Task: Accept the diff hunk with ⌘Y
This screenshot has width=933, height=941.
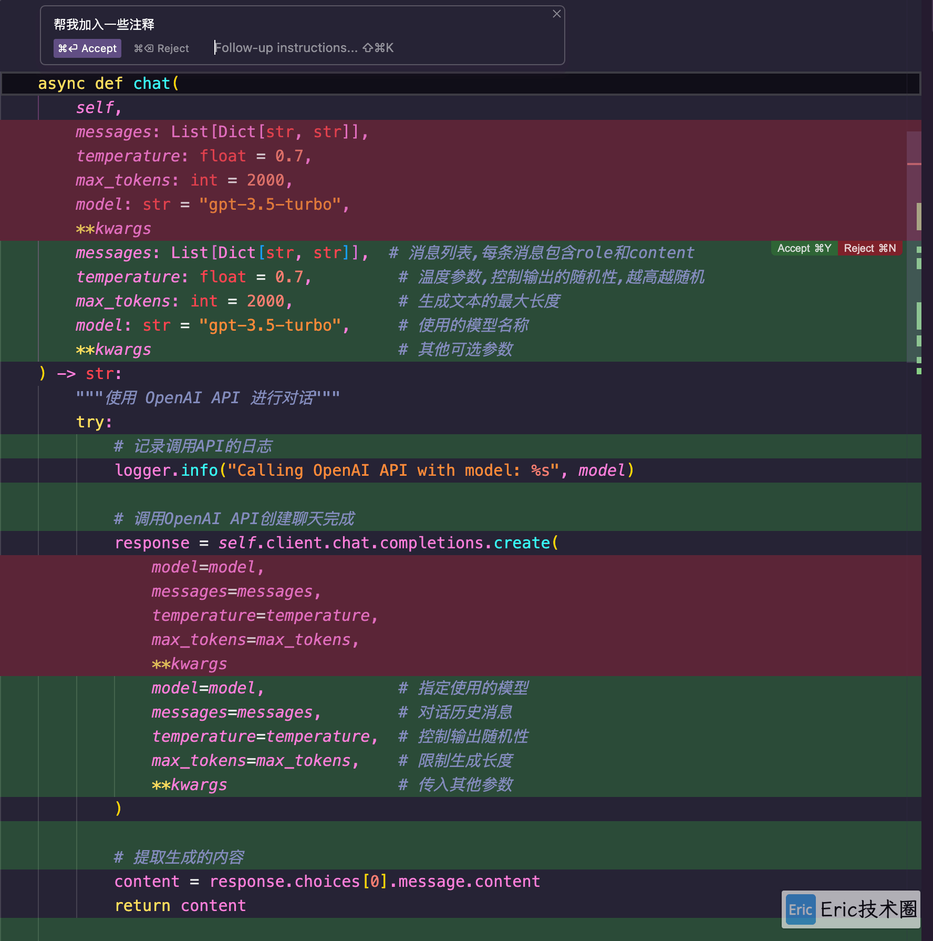Action: tap(804, 248)
